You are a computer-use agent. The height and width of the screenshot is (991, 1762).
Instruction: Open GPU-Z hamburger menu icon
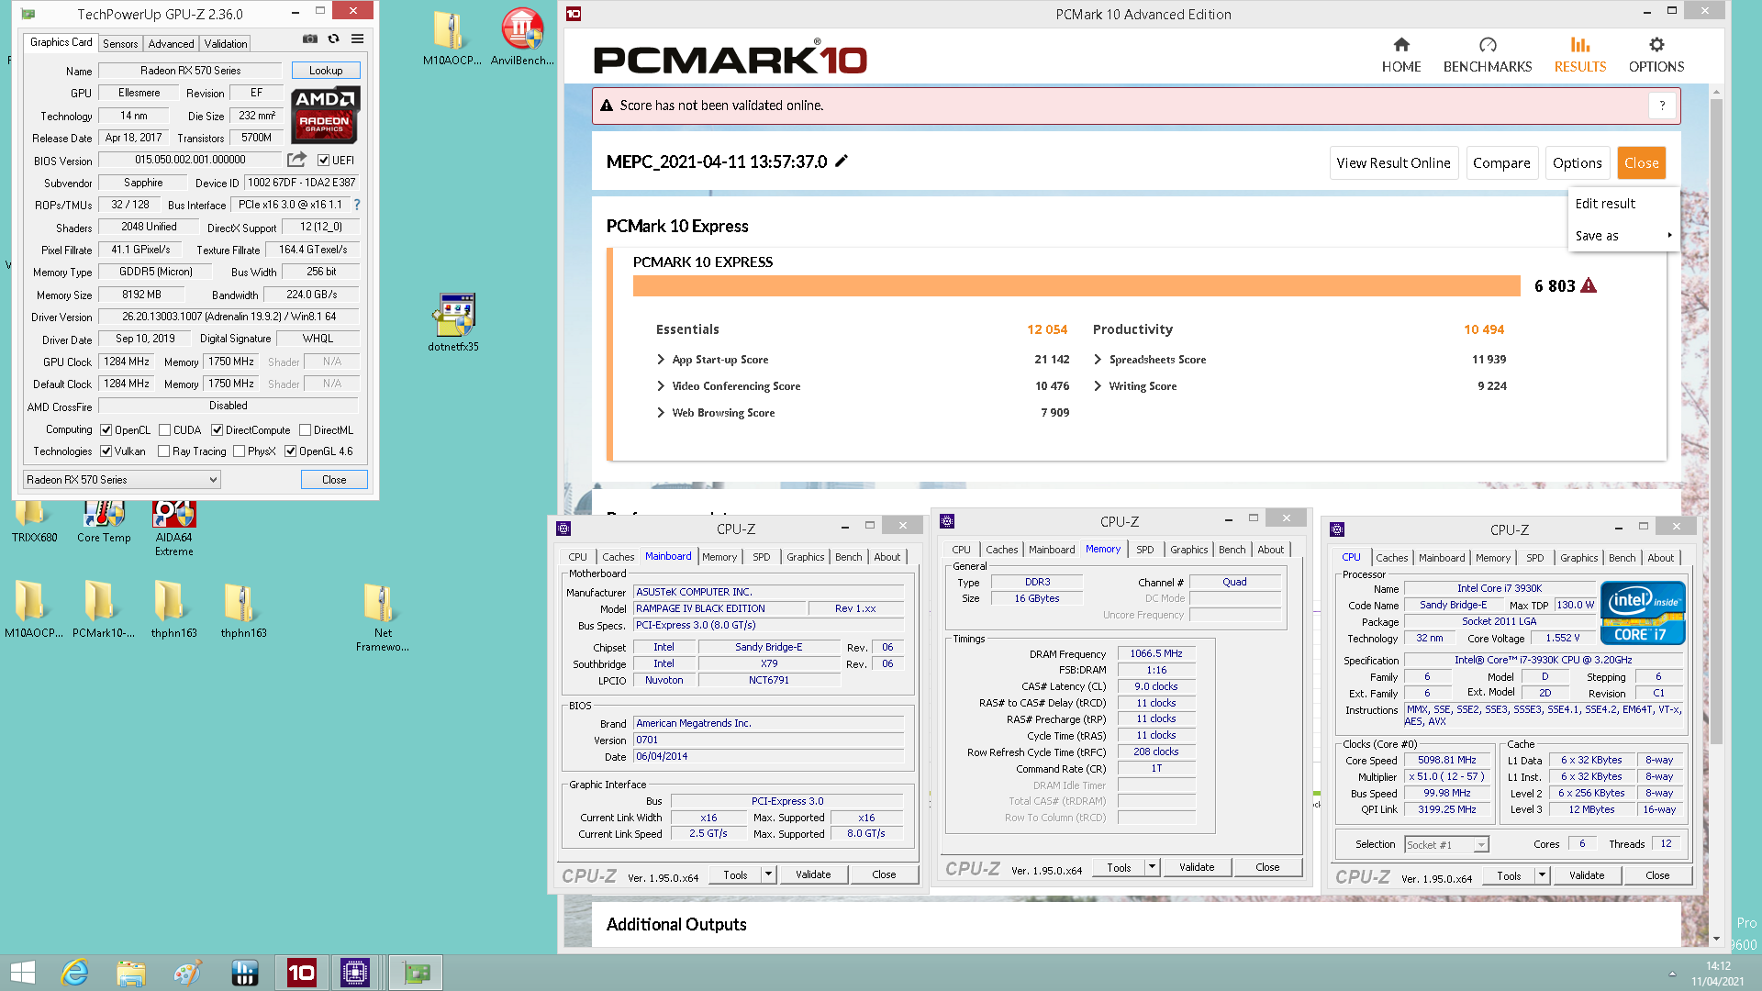[x=358, y=39]
